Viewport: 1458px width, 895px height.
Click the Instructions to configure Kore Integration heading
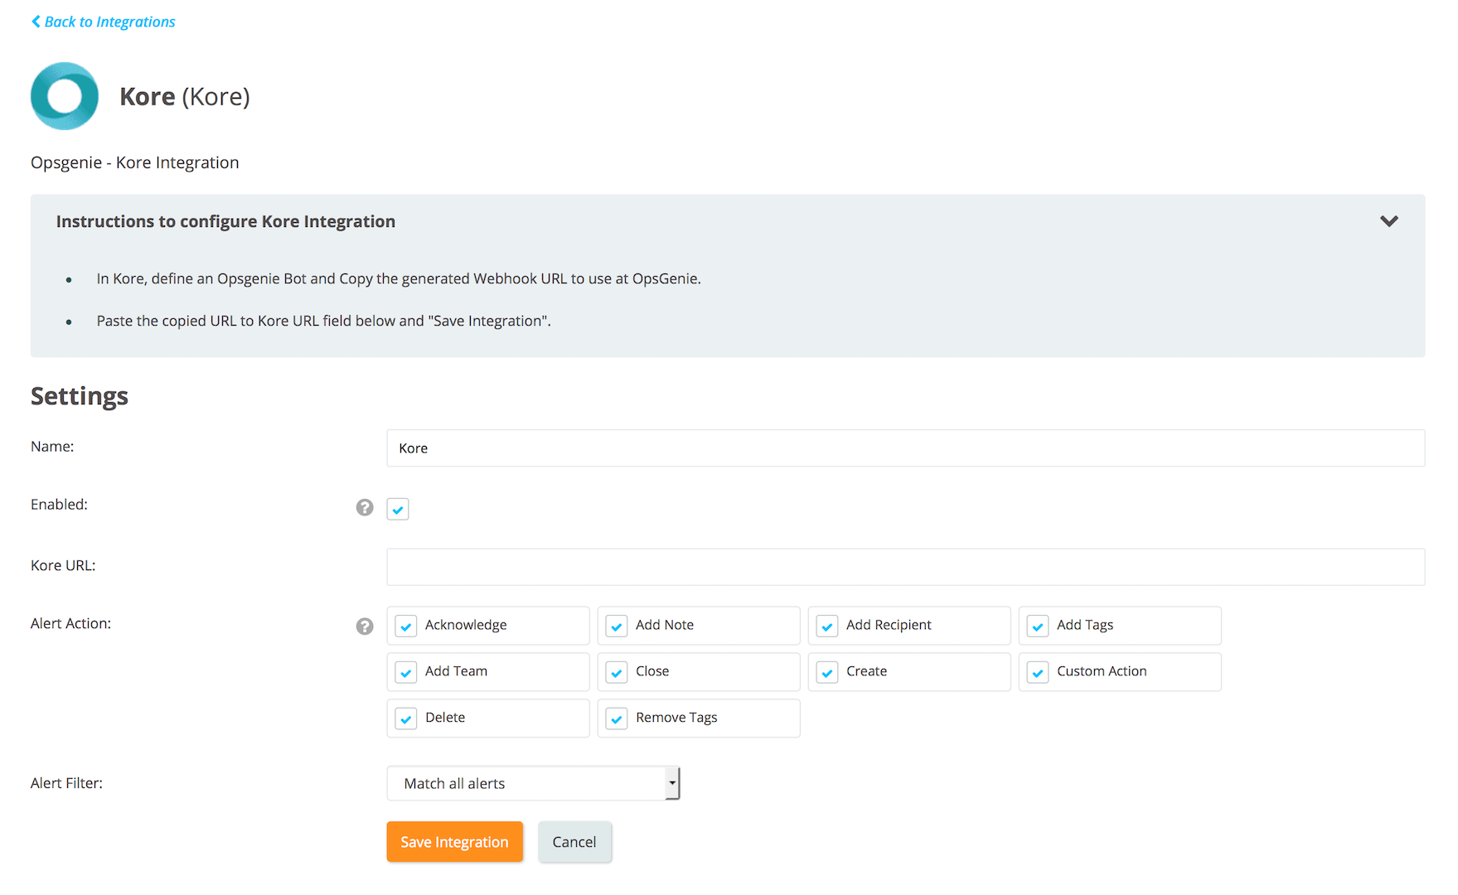225,221
